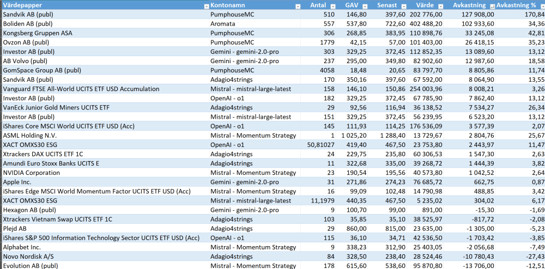Select the Värde value 202 776,00
The height and width of the screenshot is (269, 545).
[426, 15]
